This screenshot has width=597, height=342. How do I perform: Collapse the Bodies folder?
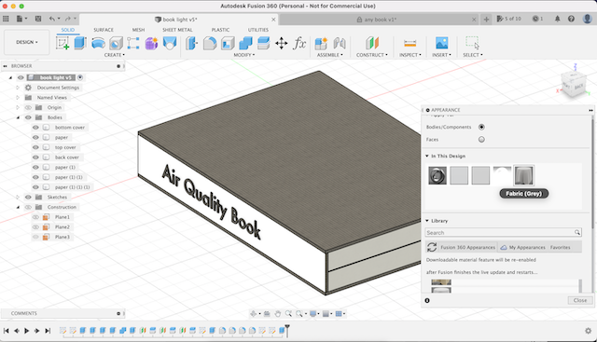(18, 117)
